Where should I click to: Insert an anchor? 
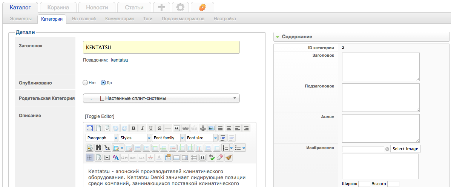click(203, 128)
